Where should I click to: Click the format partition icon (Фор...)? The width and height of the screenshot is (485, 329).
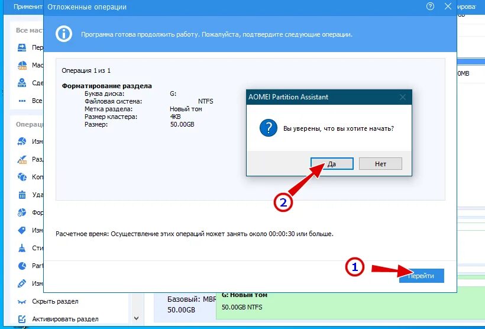tap(22, 212)
